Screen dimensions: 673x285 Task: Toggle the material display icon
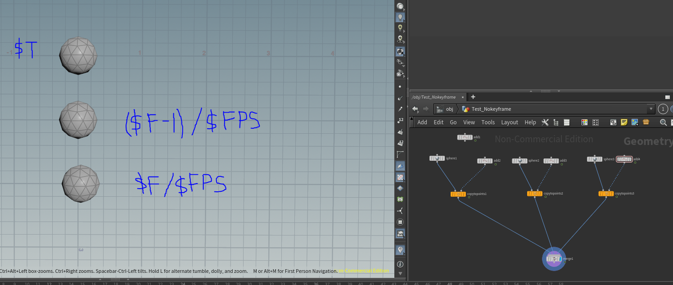400,51
